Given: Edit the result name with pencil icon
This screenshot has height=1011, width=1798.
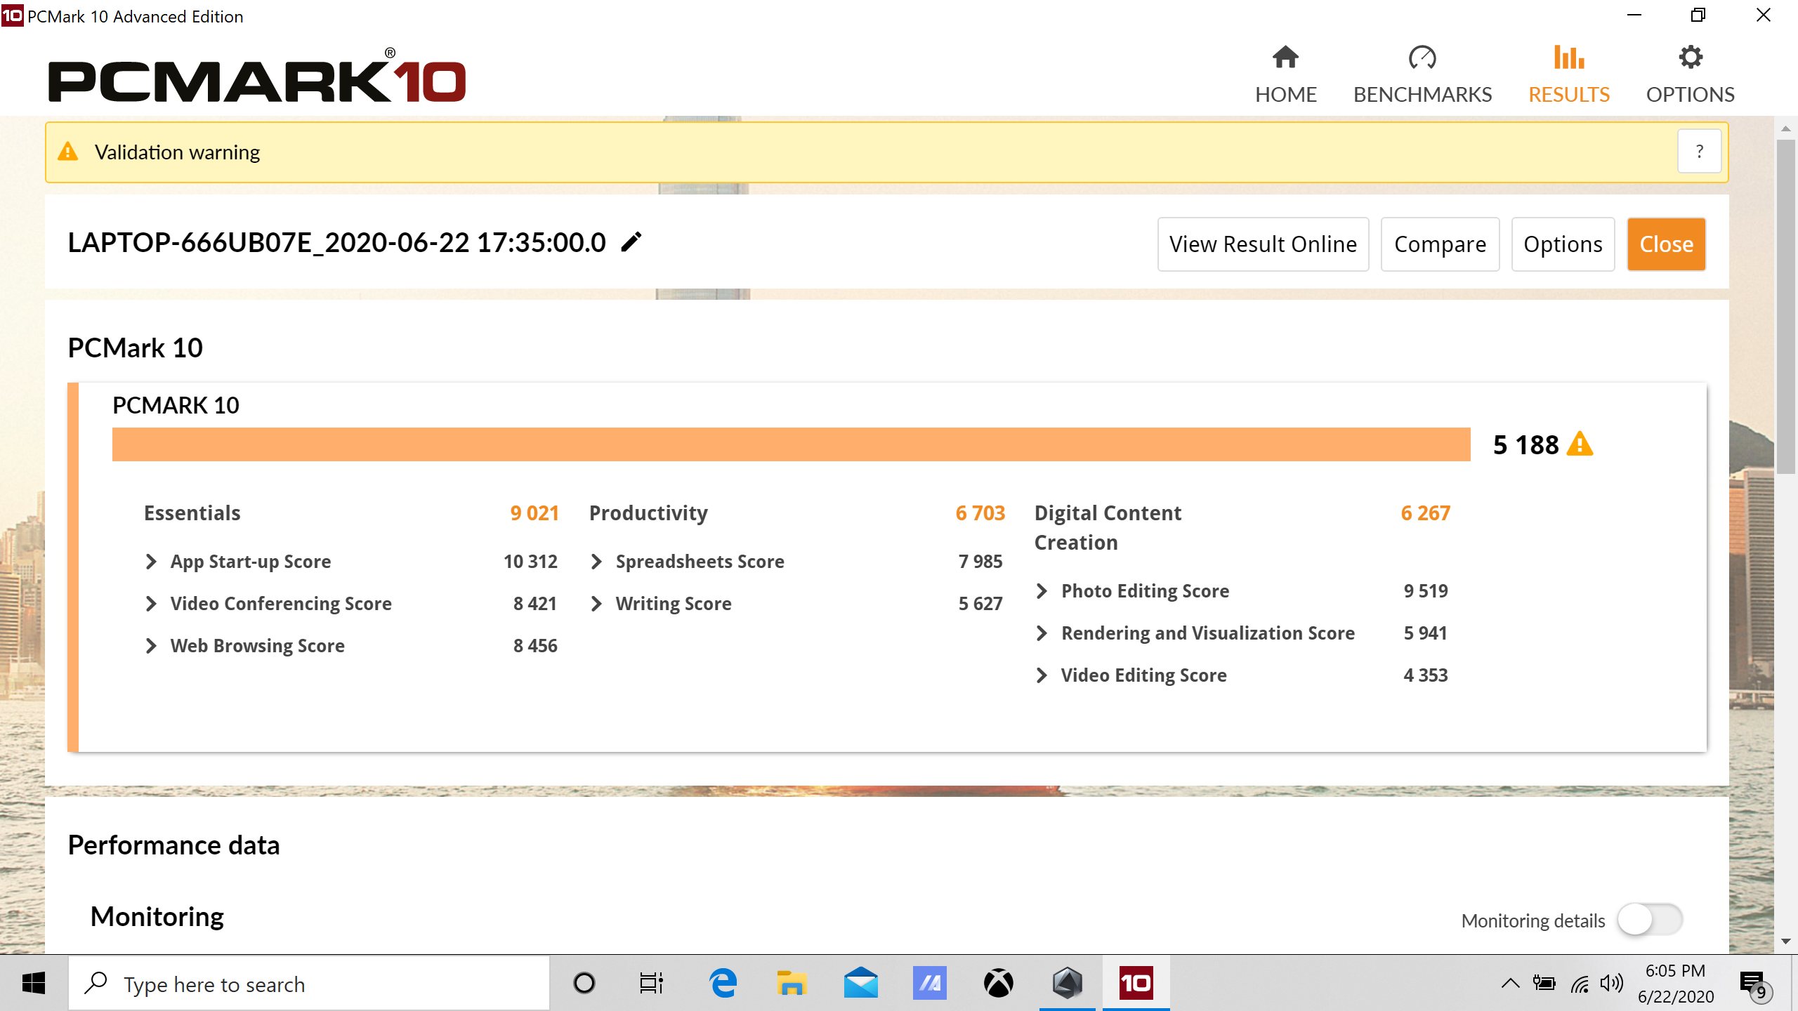Looking at the screenshot, I should [x=631, y=242].
